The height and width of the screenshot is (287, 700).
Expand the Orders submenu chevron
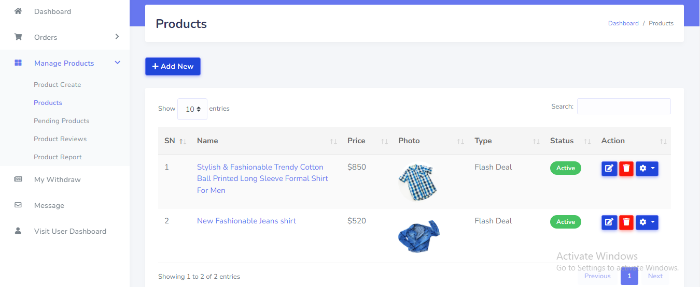(117, 37)
